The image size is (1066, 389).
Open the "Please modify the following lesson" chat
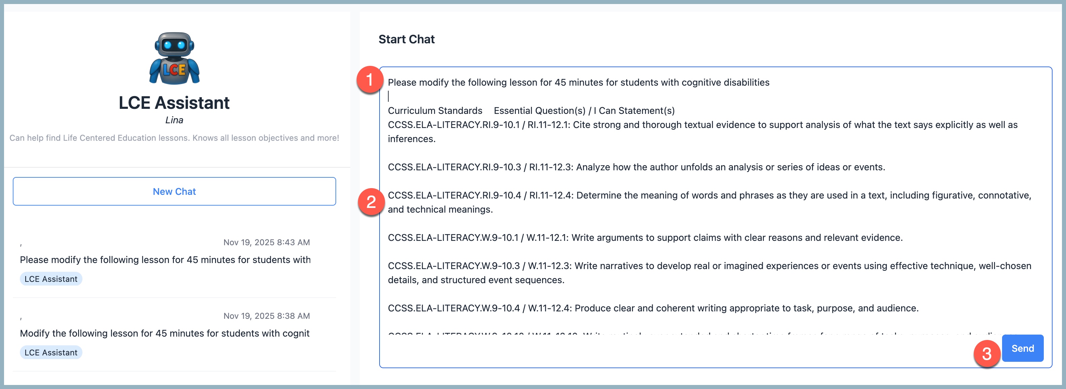165,260
